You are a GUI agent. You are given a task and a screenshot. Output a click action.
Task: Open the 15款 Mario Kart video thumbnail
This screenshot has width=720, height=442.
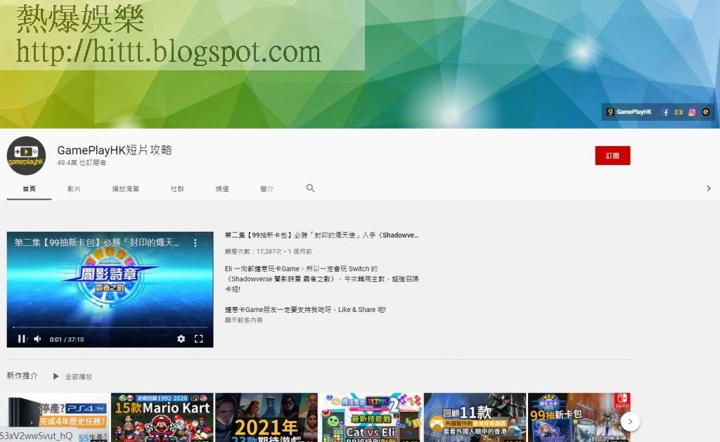click(x=162, y=417)
